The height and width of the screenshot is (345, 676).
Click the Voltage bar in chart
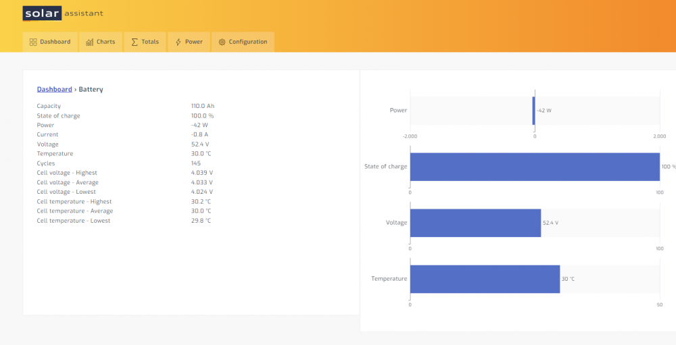point(475,223)
